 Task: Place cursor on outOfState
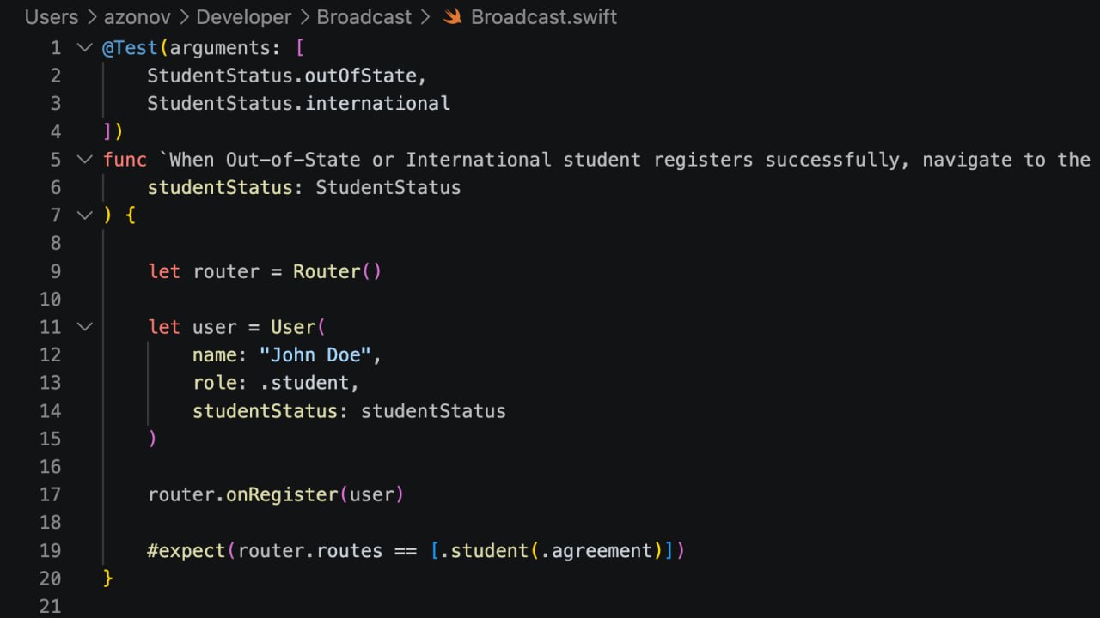[x=360, y=76]
